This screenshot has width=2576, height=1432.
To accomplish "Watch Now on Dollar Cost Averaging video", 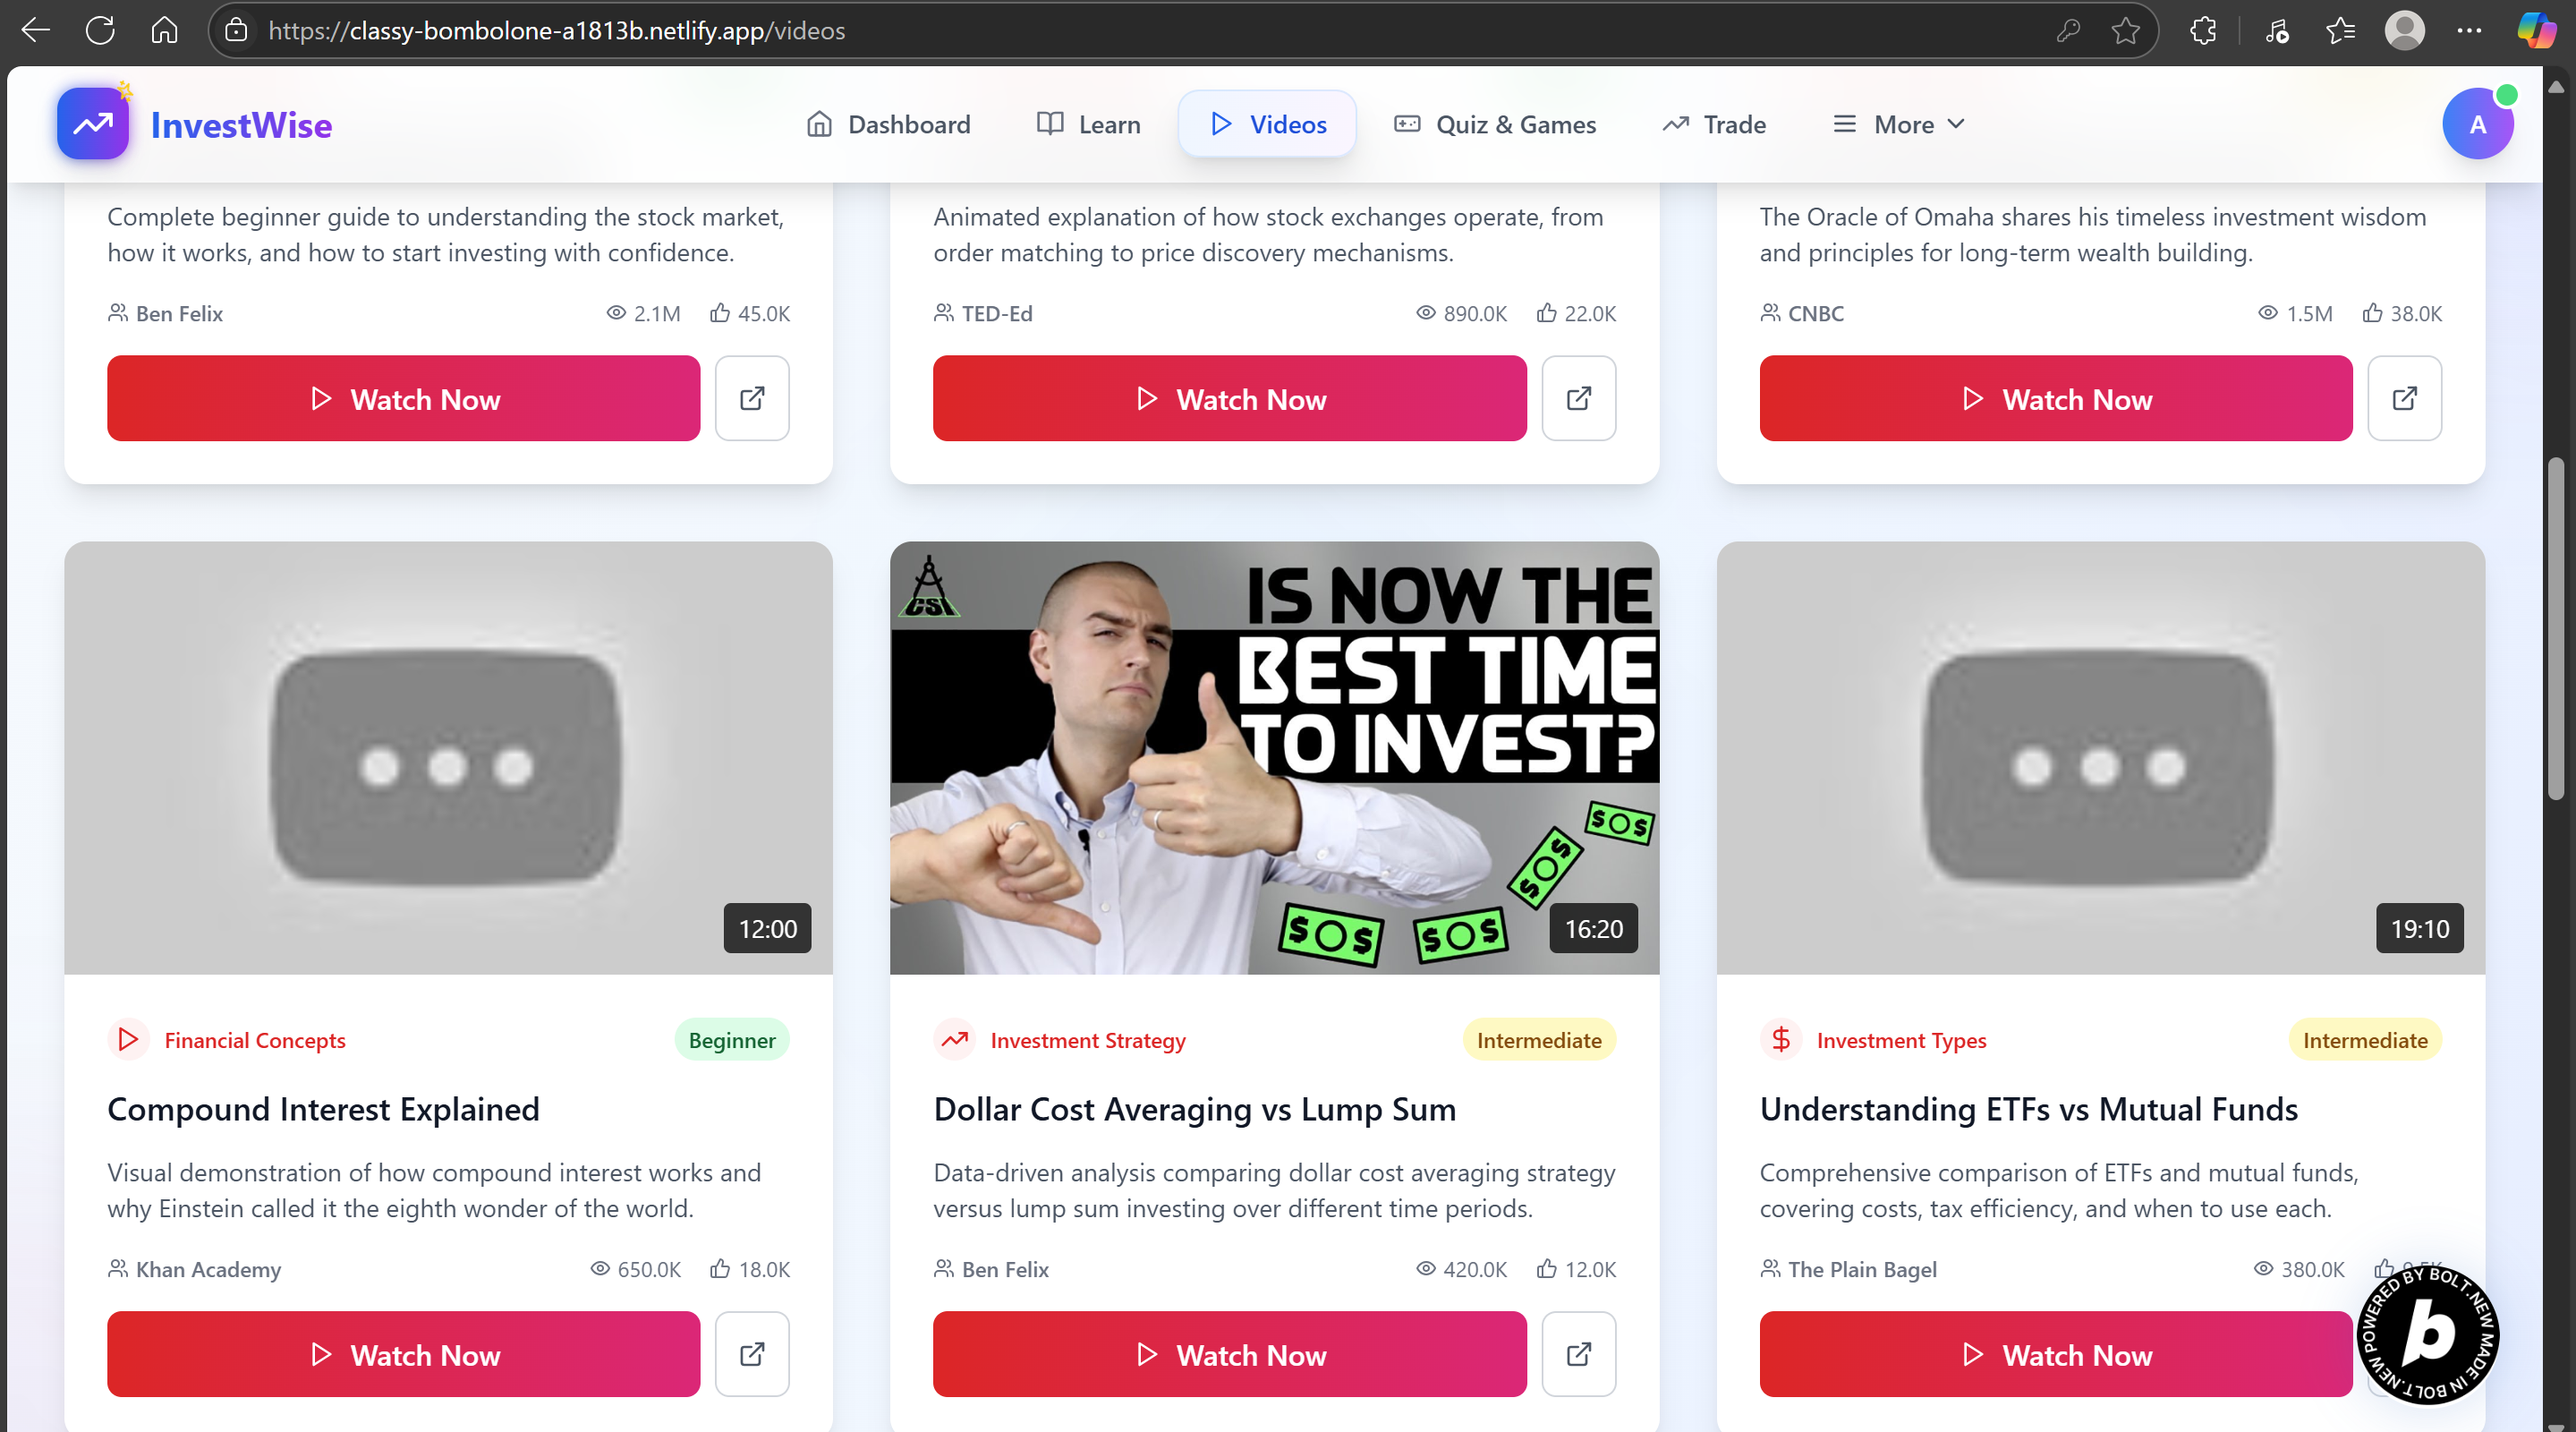I will point(1230,1354).
